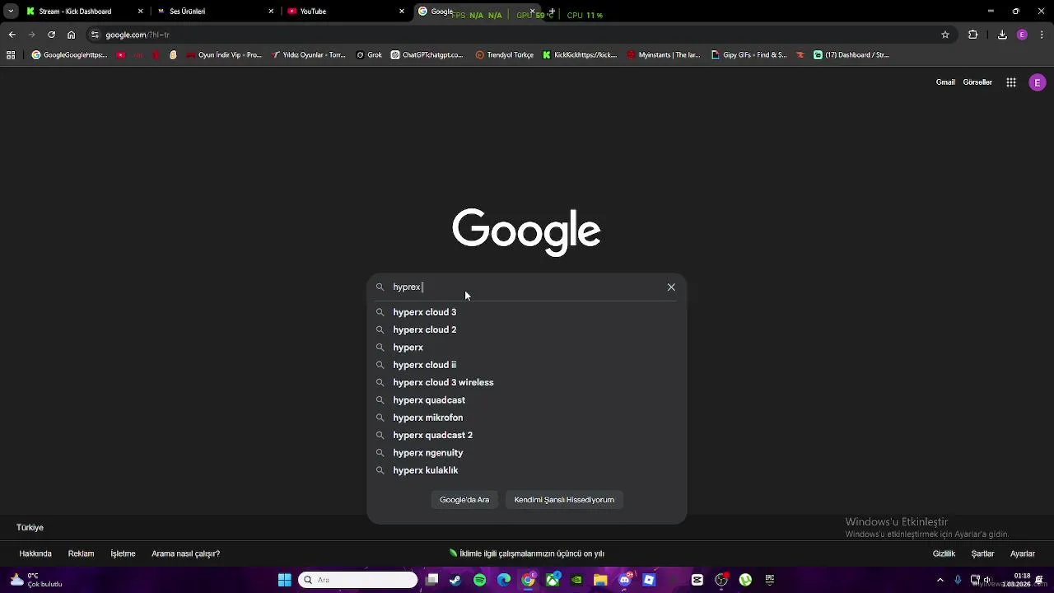Select suggestion "hyperx ngenuity"
Screen dimensions: 1054x593
pyautogui.click(x=527, y=453)
